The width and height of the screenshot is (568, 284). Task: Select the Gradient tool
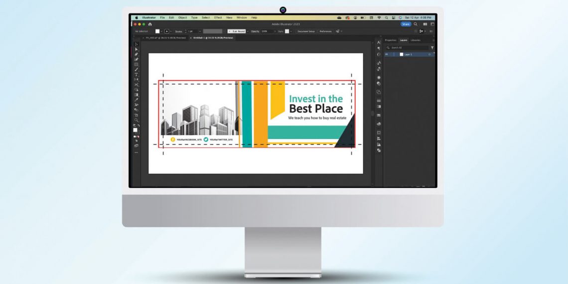[136, 95]
